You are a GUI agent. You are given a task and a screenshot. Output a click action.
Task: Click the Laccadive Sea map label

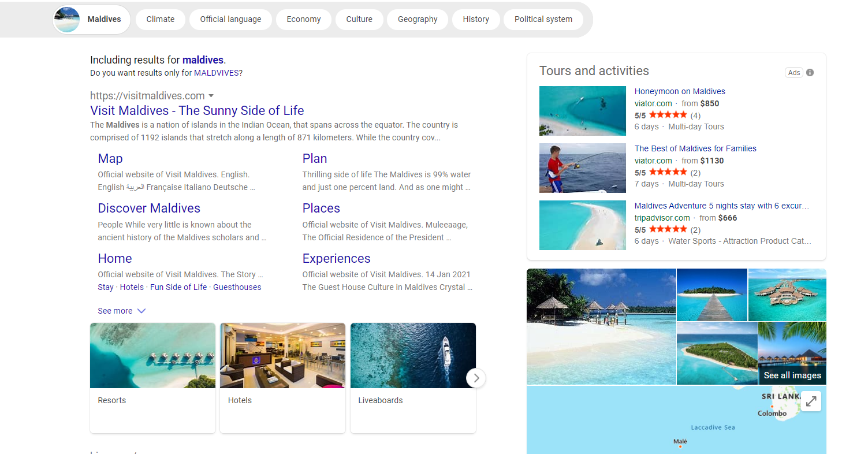click(713, 427)
